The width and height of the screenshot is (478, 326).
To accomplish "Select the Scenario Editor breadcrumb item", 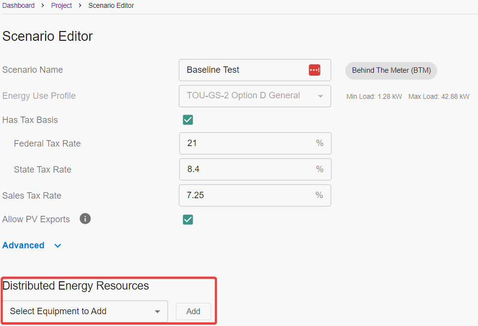I will tap(111, 5).
